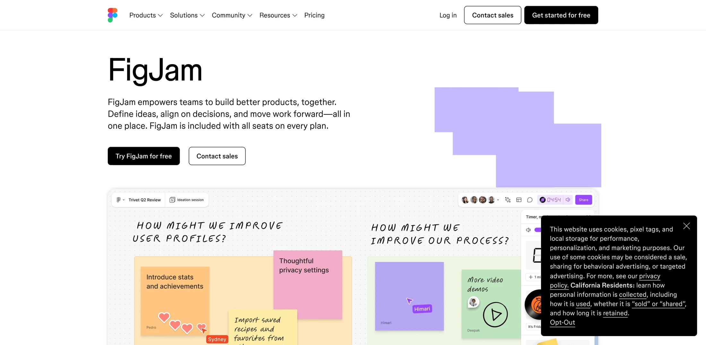Open the Pricing page

point(314,15)
